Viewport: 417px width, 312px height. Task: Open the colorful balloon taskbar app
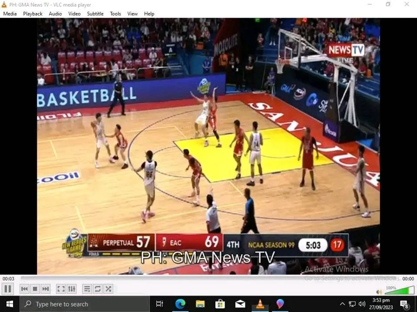[x=280, y=304]
